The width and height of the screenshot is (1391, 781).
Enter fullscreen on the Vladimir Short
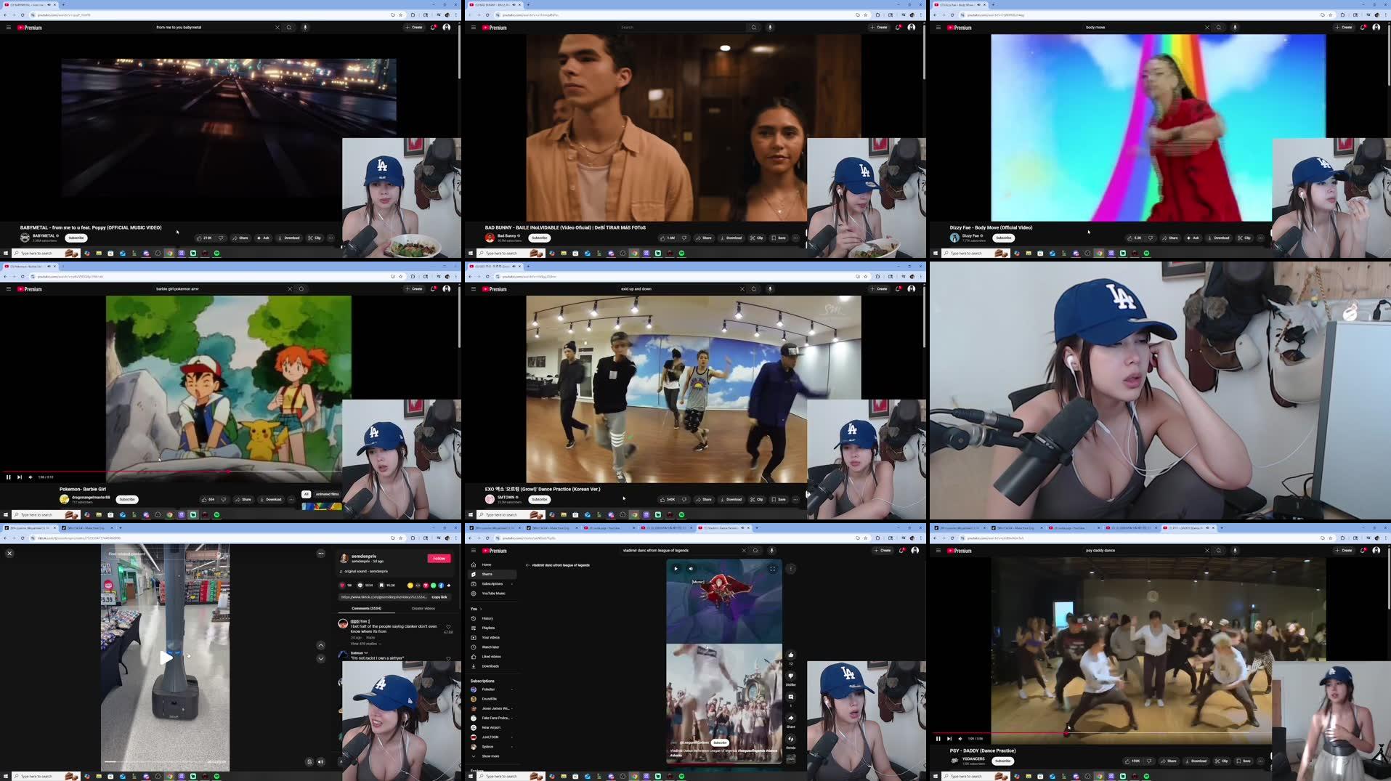(772, 569)
